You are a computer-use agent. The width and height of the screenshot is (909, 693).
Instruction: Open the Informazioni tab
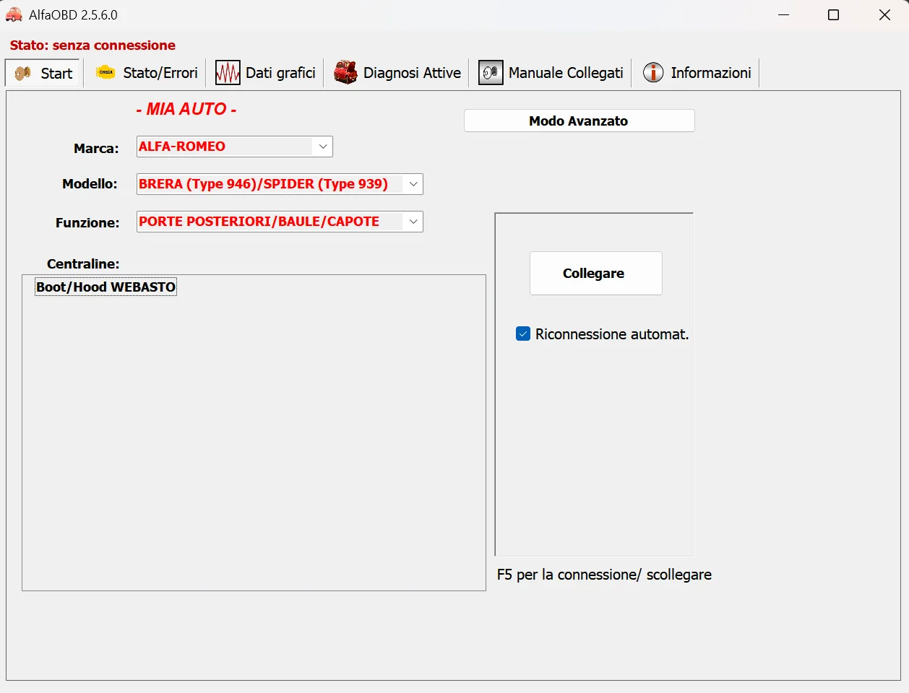click(710, 73)
